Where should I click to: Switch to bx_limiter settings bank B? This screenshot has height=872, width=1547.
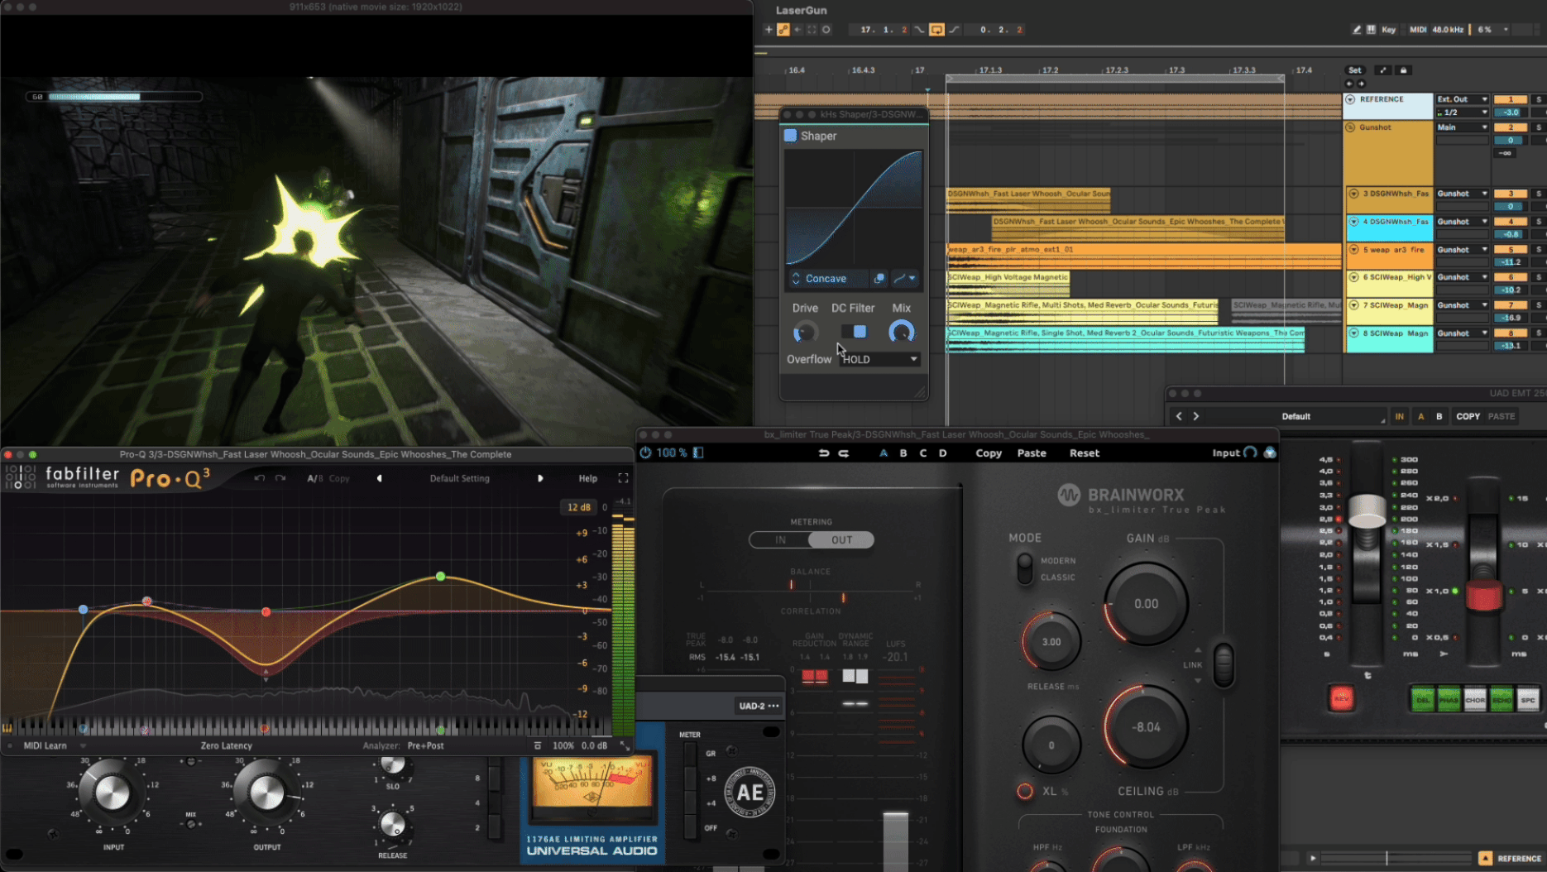(903, 453)
